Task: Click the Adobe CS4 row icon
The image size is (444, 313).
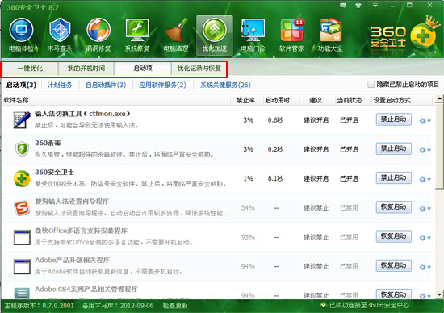Action: coord(22,293)
